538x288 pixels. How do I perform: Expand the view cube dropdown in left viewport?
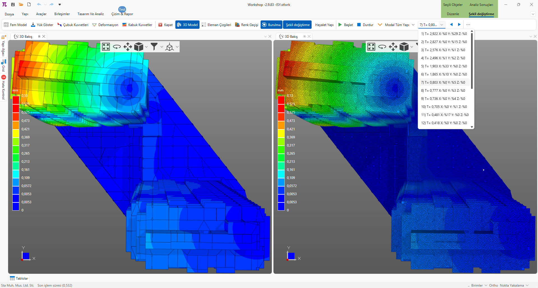click(146, 47)
